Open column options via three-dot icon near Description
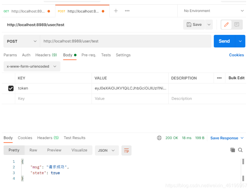The image size is (250, 191). (x=219, y=78)
